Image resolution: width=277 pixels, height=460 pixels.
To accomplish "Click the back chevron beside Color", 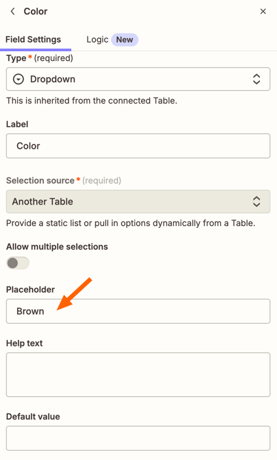I will click(x=12, y=11).
